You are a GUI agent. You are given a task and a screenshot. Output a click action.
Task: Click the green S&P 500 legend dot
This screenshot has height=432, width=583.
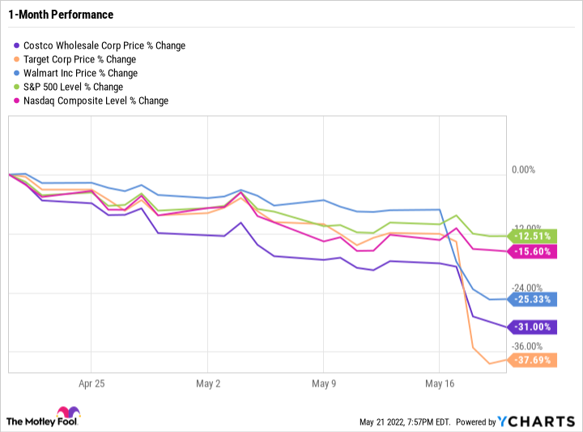[18, 87]
